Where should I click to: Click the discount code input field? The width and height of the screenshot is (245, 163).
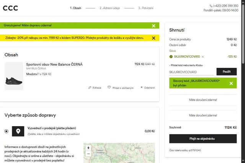(x=191, y=72)
